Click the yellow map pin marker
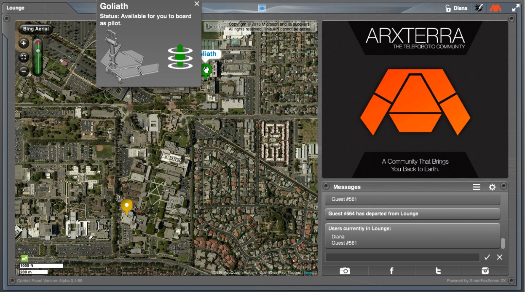 point(126,206)
